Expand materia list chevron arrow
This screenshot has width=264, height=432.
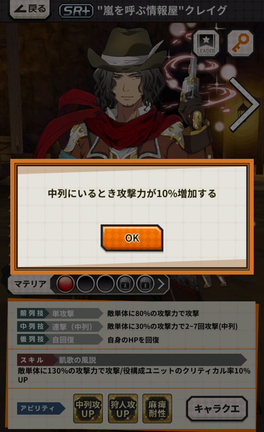(x=161, y=284)
